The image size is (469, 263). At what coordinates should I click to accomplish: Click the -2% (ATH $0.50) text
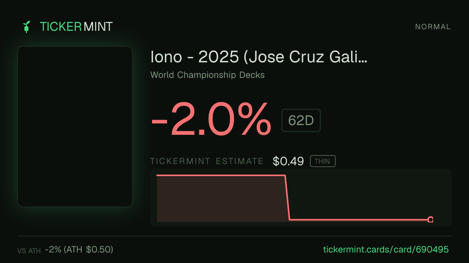[79, 249]
